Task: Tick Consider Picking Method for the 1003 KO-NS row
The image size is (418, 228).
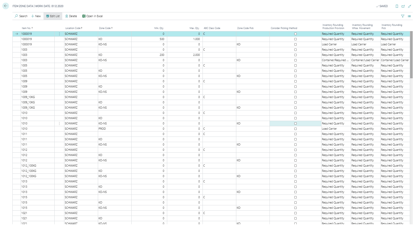Action: (295, 60)
